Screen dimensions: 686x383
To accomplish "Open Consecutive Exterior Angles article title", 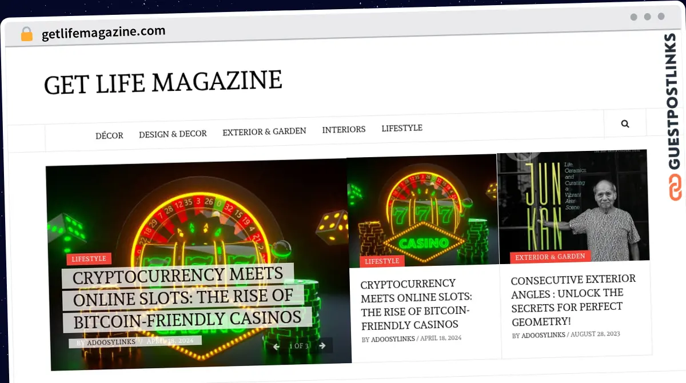I will point(574,300).
